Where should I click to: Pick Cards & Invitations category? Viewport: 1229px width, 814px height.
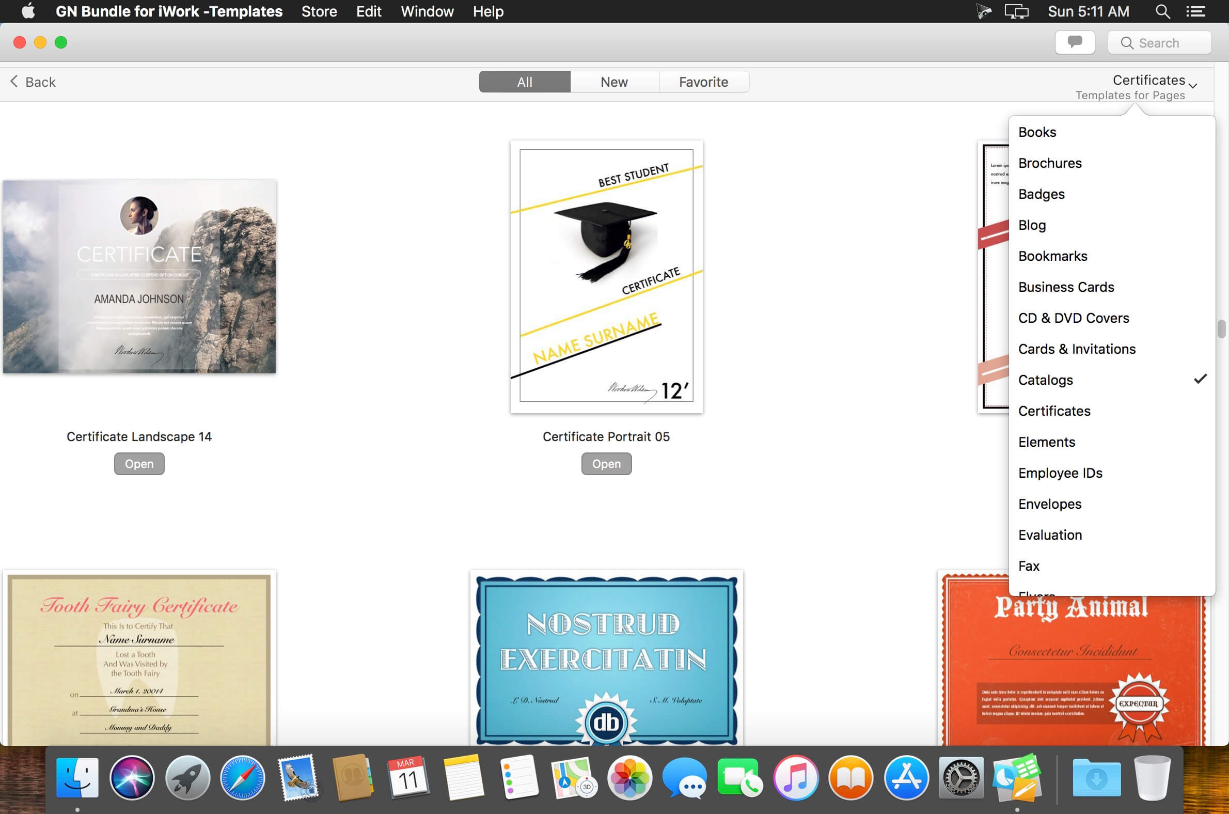[1112, 349]
